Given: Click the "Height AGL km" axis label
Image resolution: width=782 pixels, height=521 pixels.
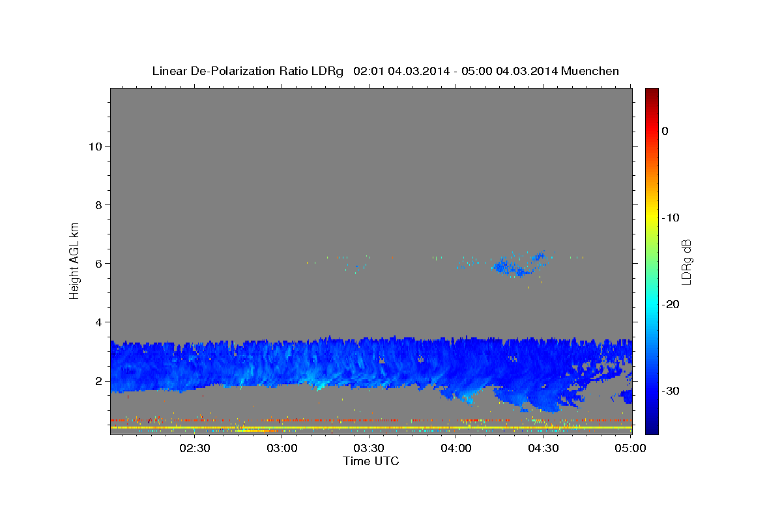Looking at the screenshot, I should (75, 260).
